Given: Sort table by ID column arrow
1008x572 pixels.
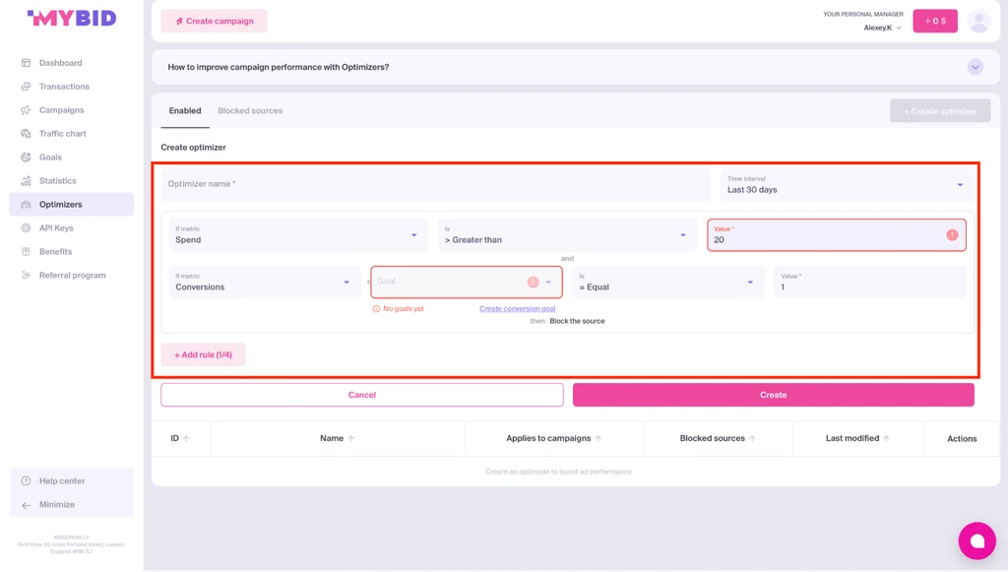Looking at the screenshot, I should (186, 438).
